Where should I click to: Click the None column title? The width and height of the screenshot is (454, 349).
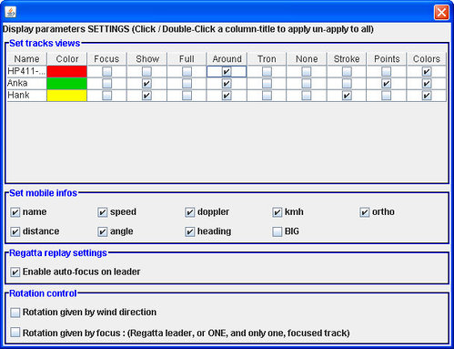(x=307, y=58)
